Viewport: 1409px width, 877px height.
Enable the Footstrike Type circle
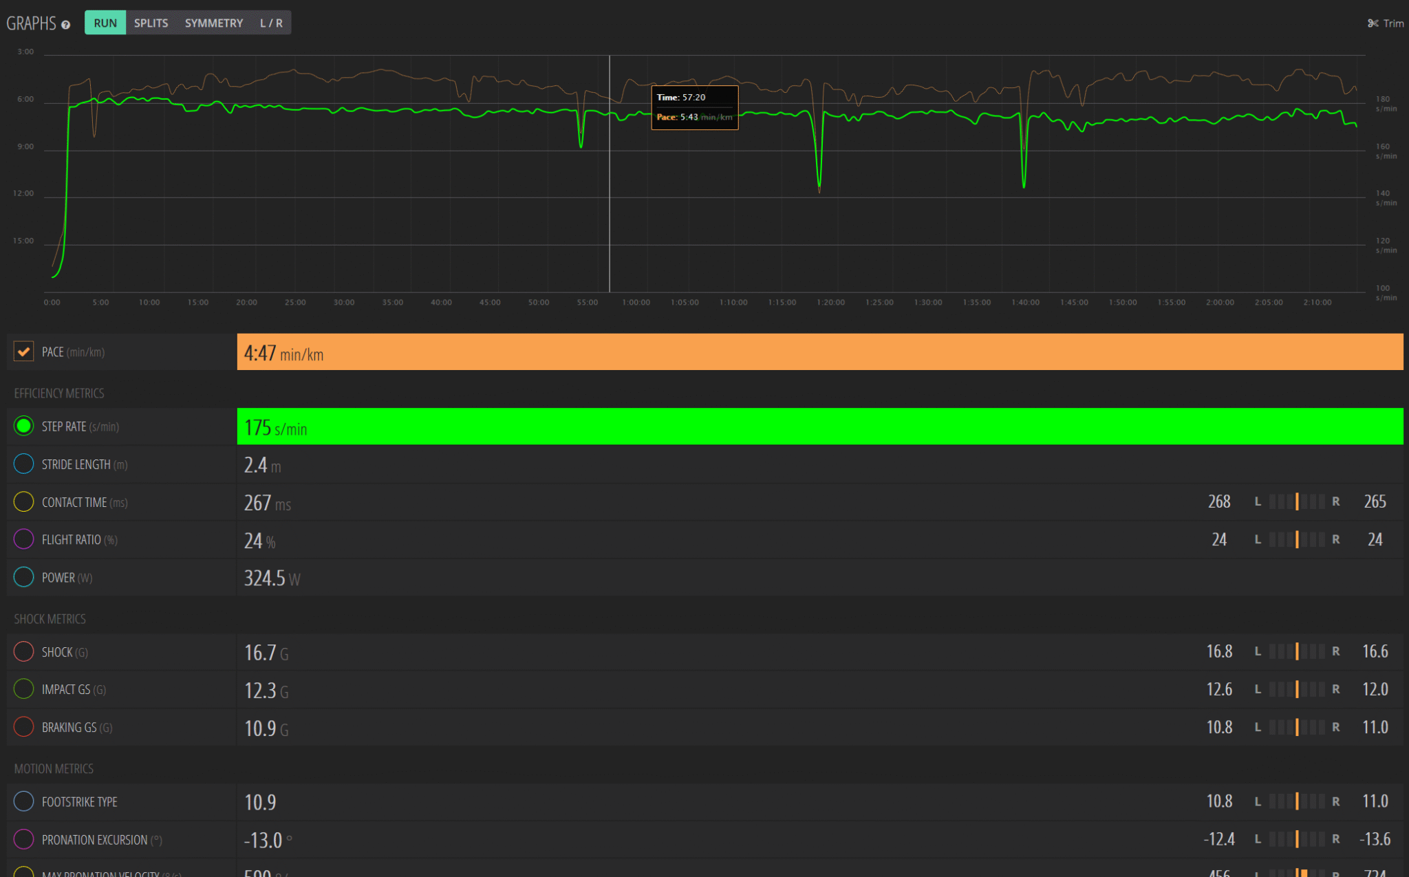pos(23,801)
